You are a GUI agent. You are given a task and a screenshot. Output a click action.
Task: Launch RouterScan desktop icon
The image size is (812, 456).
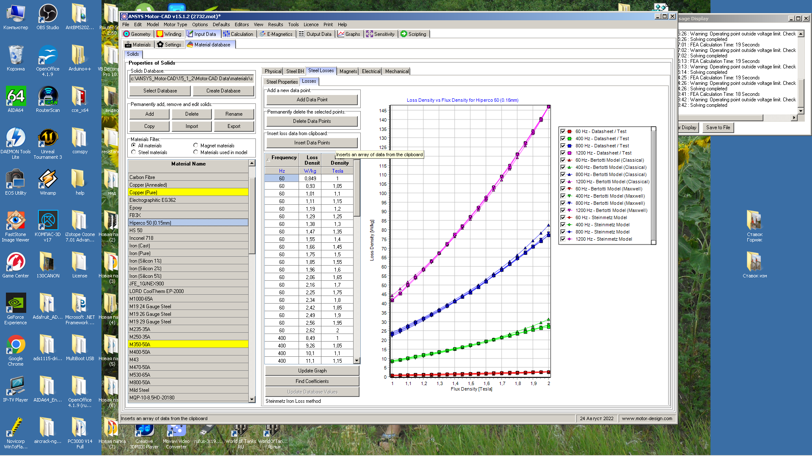(x=47, y=100)
